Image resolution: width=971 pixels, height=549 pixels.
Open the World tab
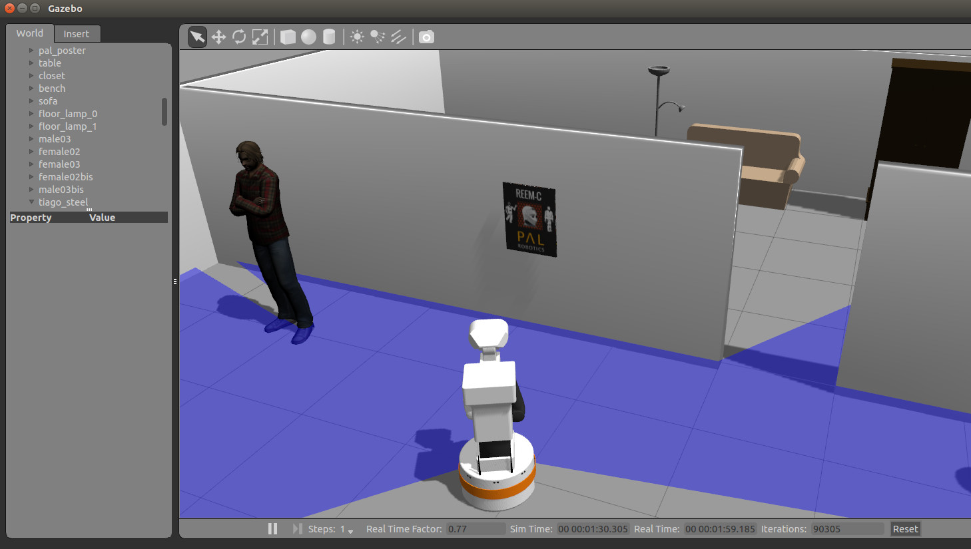(30, 33)
